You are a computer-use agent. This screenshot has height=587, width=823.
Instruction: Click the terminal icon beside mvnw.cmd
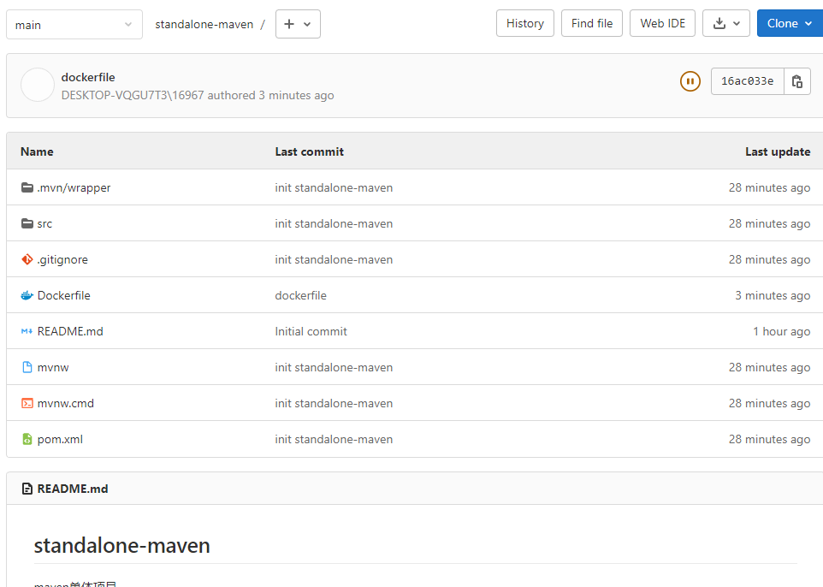(27, 403)
